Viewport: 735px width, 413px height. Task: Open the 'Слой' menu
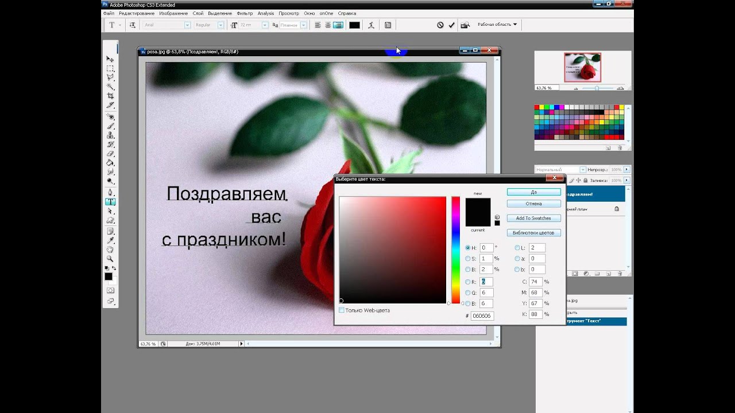[198, 13]
